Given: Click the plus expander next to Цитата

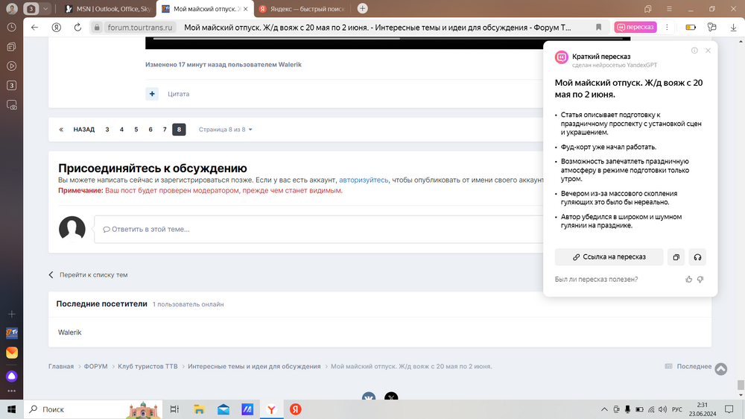Looking at the screenshot, I should coord(152,94).
